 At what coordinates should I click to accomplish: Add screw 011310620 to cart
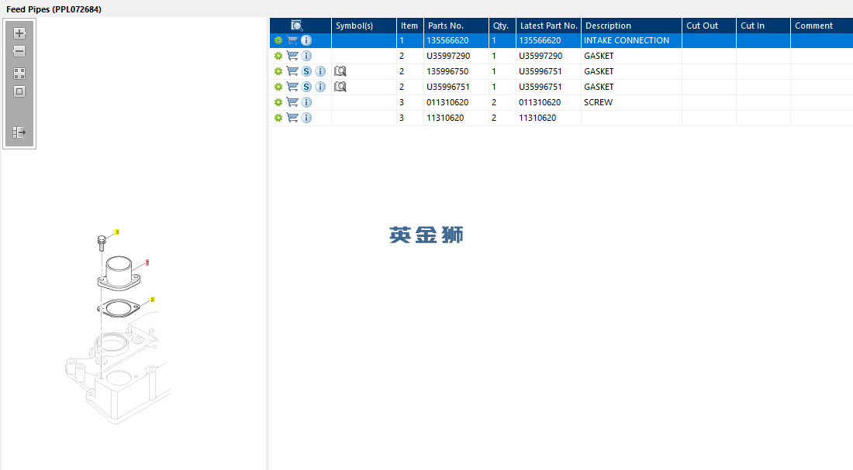coord(292,102)
